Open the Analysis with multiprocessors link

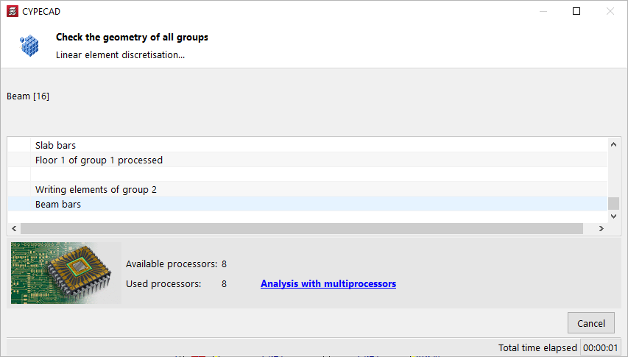point(328,283)
